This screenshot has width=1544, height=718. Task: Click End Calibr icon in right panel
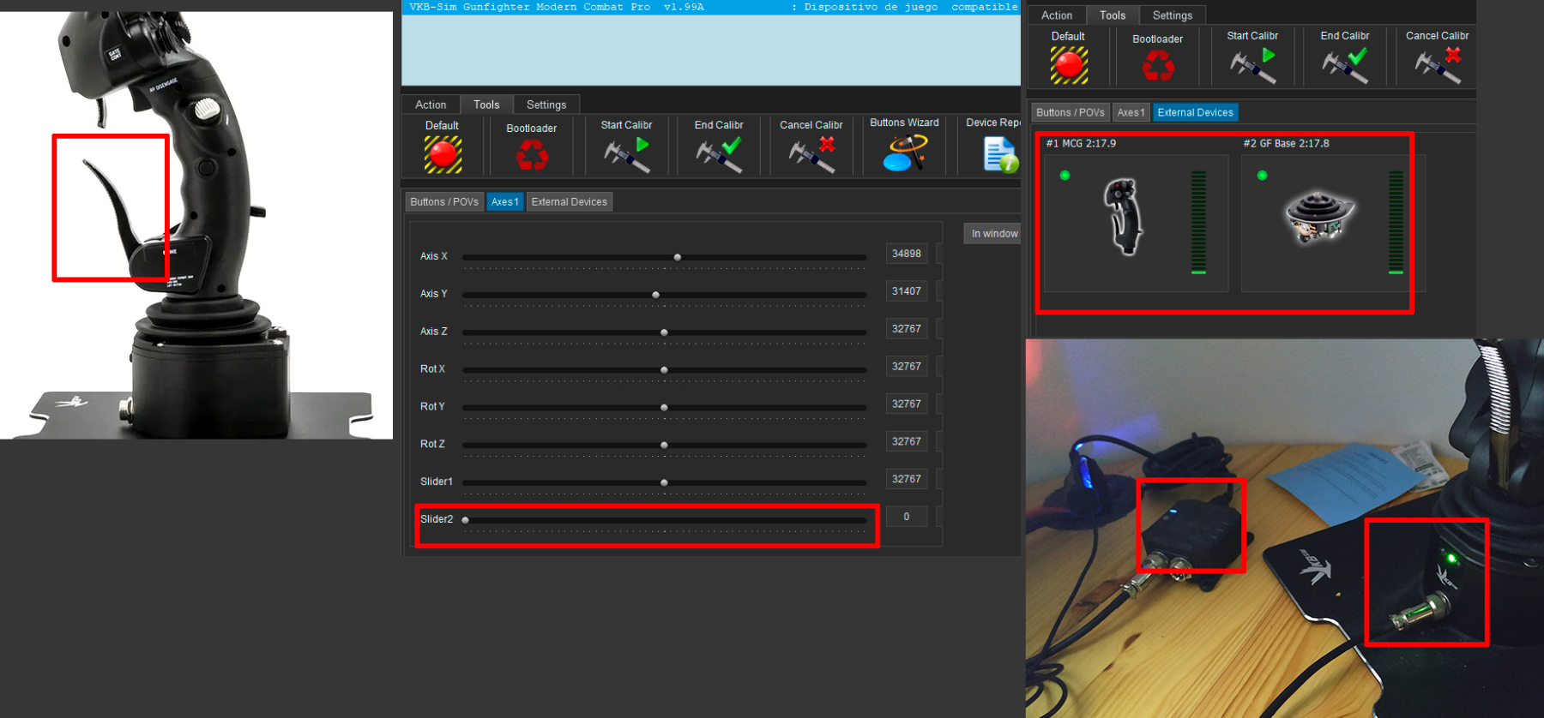1345,65
